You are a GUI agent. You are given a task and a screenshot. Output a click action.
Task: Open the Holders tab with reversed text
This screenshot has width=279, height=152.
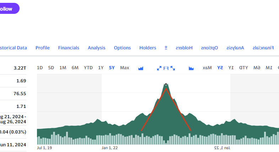[184, 48]
